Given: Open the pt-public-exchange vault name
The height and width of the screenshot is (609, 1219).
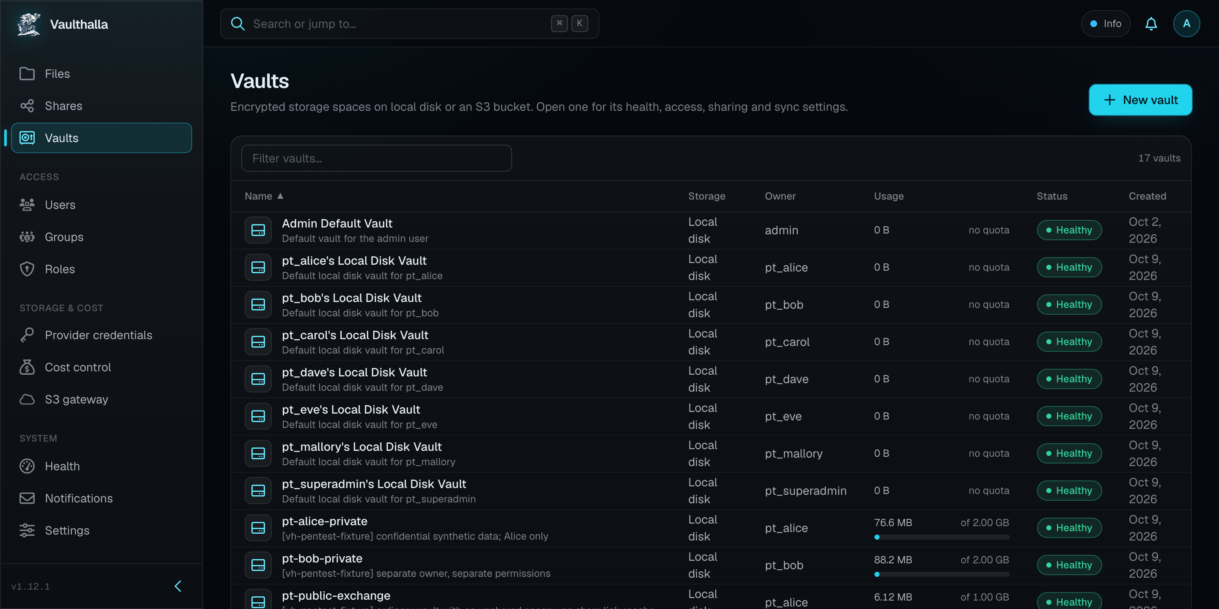Looking at the screenshot, I should [x=336, y=596].
